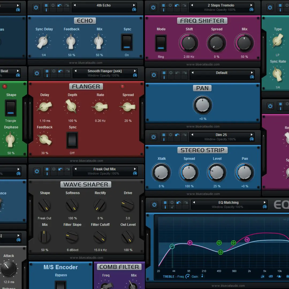The width and height of the screenshot is (289, 289).
Task: Toggle the Flanger Sync switch
Action: click(72, 140)
